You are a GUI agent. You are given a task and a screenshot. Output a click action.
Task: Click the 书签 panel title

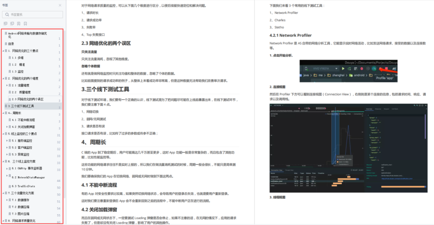coord(5,5)
